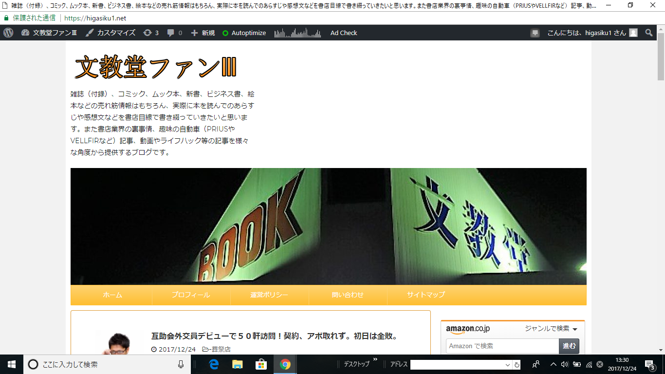Screen dimensions: 665x374
Task: View the 3 pending updates
Action: click(151, 33)
